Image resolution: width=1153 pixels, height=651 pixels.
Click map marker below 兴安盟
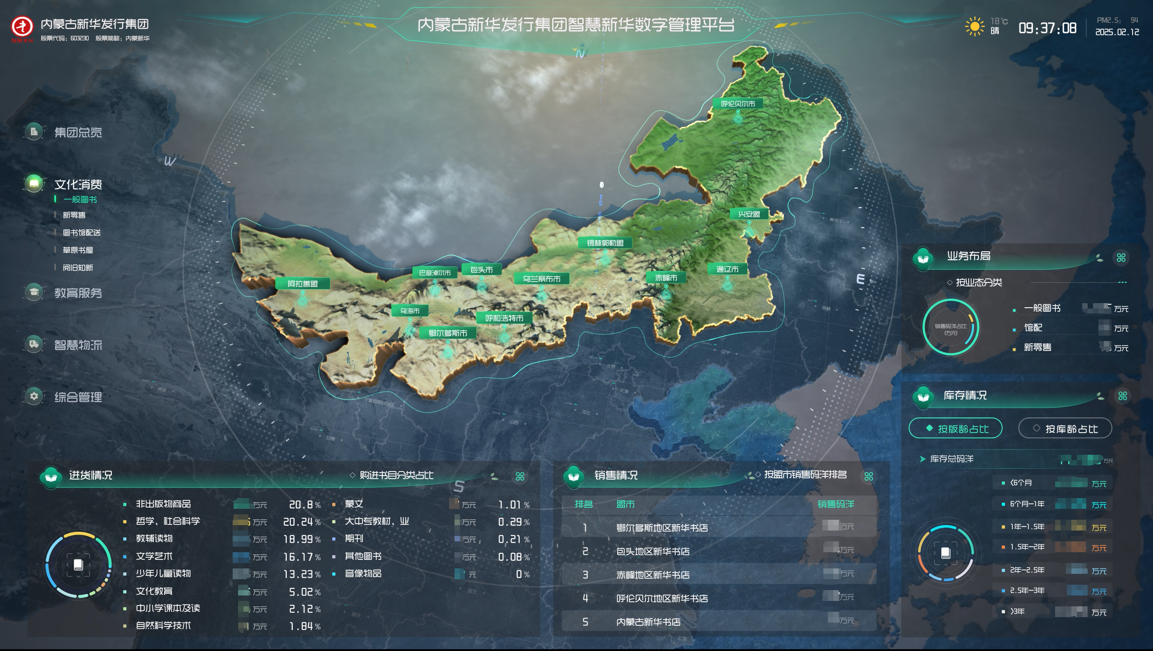coord(749,230)
